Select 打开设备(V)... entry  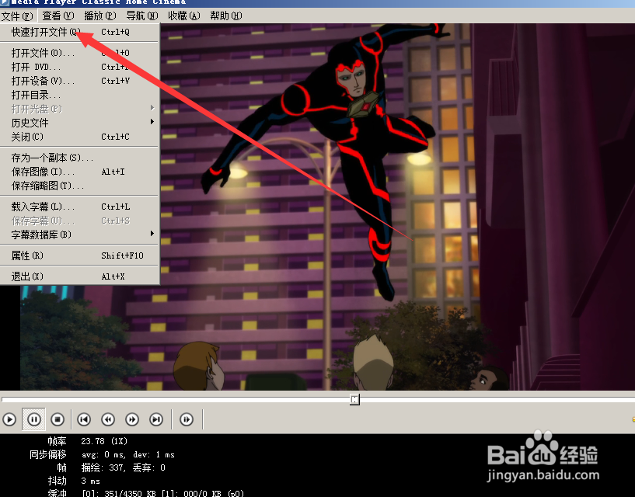(79, 81)
